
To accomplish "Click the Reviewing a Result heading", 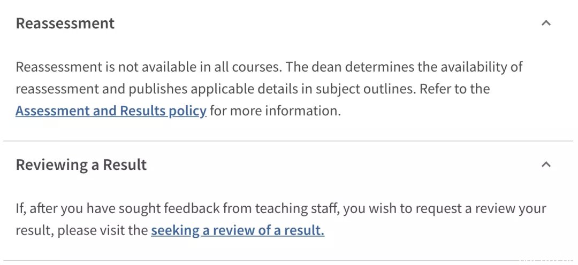I will (x=81, y=165).
